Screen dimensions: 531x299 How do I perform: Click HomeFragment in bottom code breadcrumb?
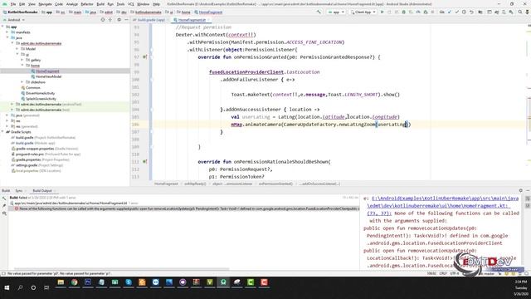(x=166, y=184)
